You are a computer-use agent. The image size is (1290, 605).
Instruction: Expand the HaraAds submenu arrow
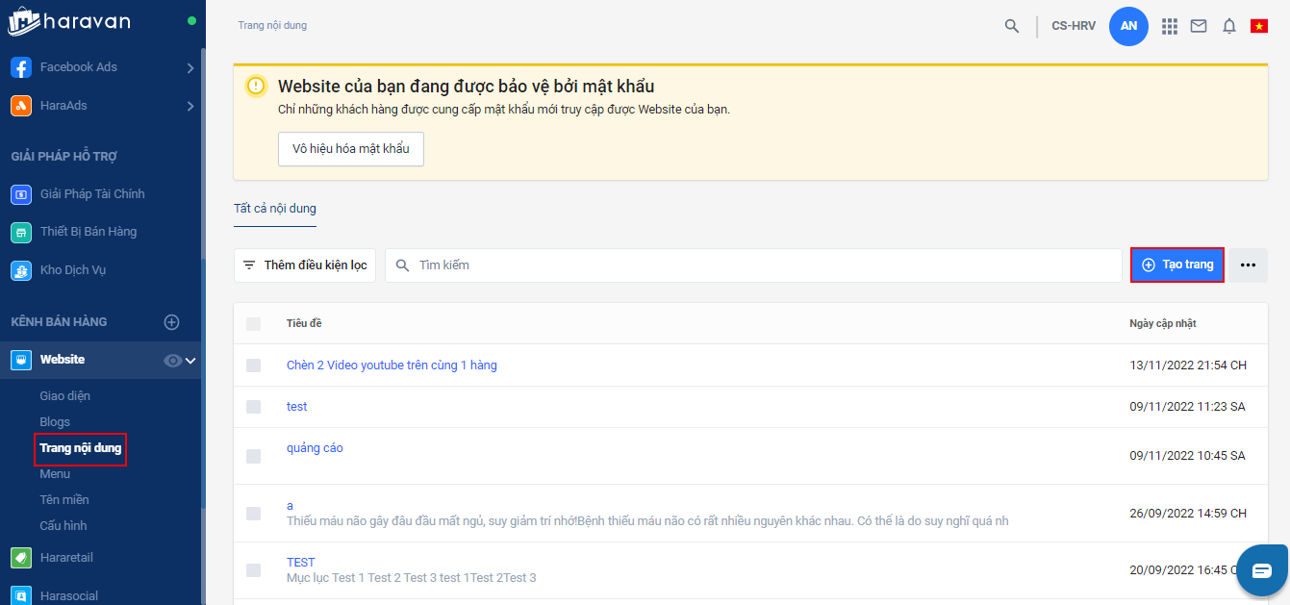point(190,106)
